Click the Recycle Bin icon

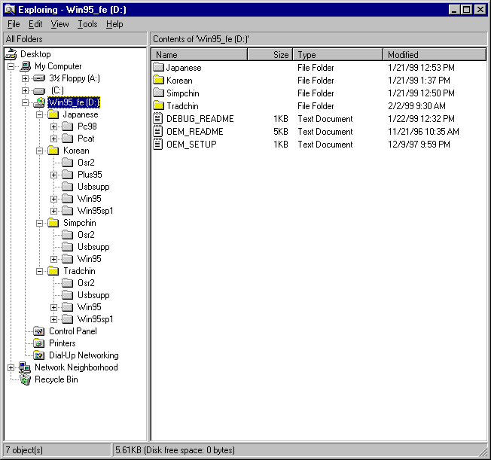coord(26,379)
